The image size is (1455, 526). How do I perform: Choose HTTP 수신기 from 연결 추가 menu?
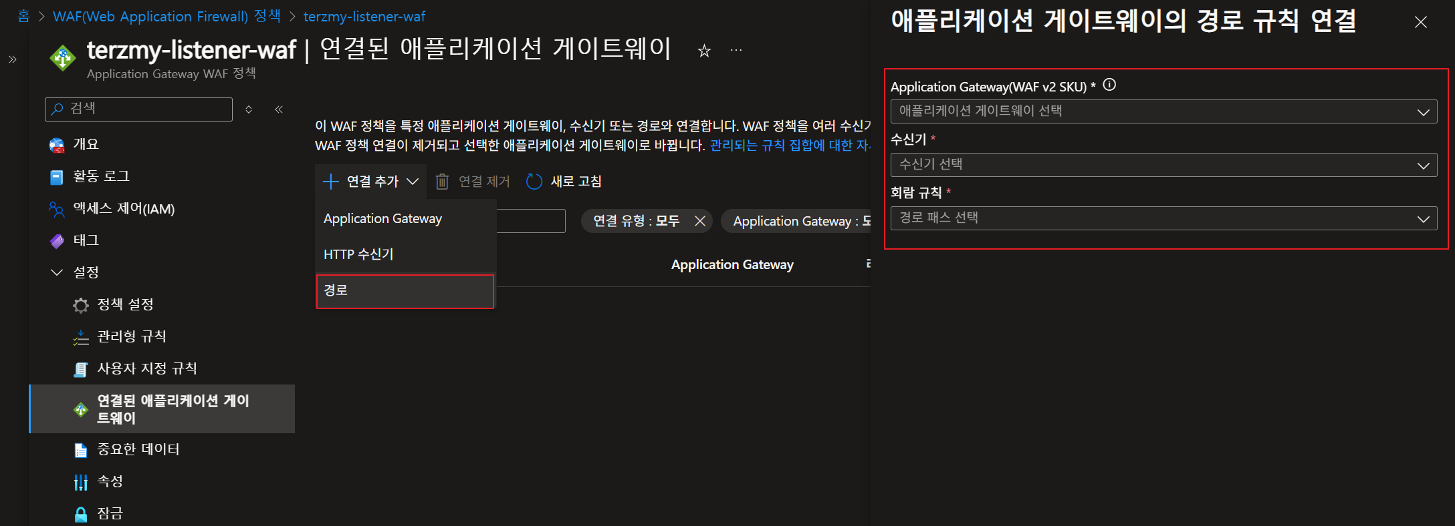(405, 254)
